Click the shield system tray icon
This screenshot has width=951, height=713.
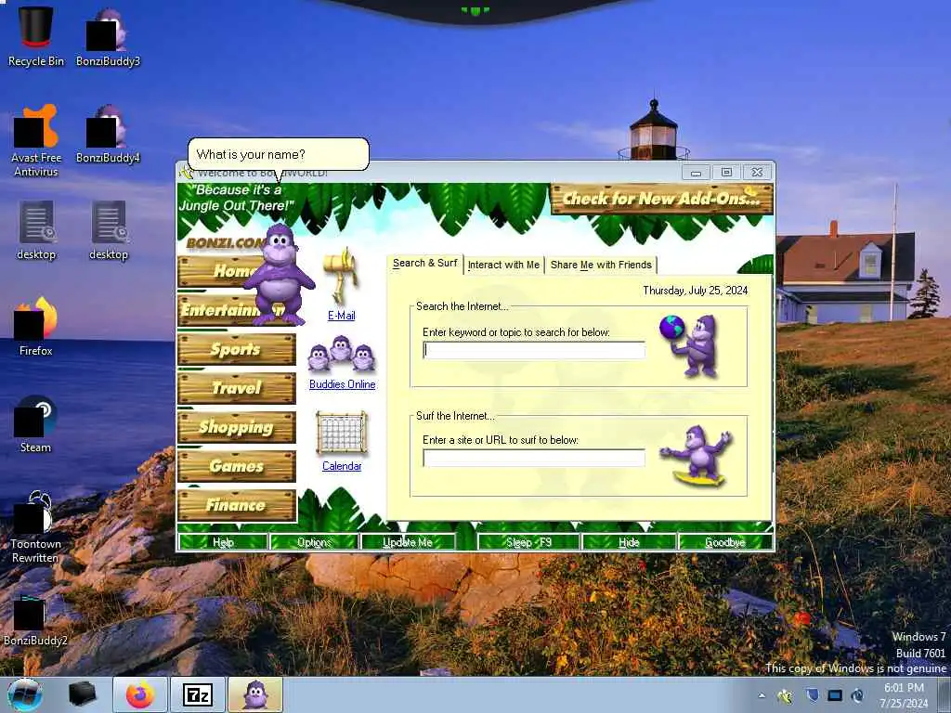[812, 695]
